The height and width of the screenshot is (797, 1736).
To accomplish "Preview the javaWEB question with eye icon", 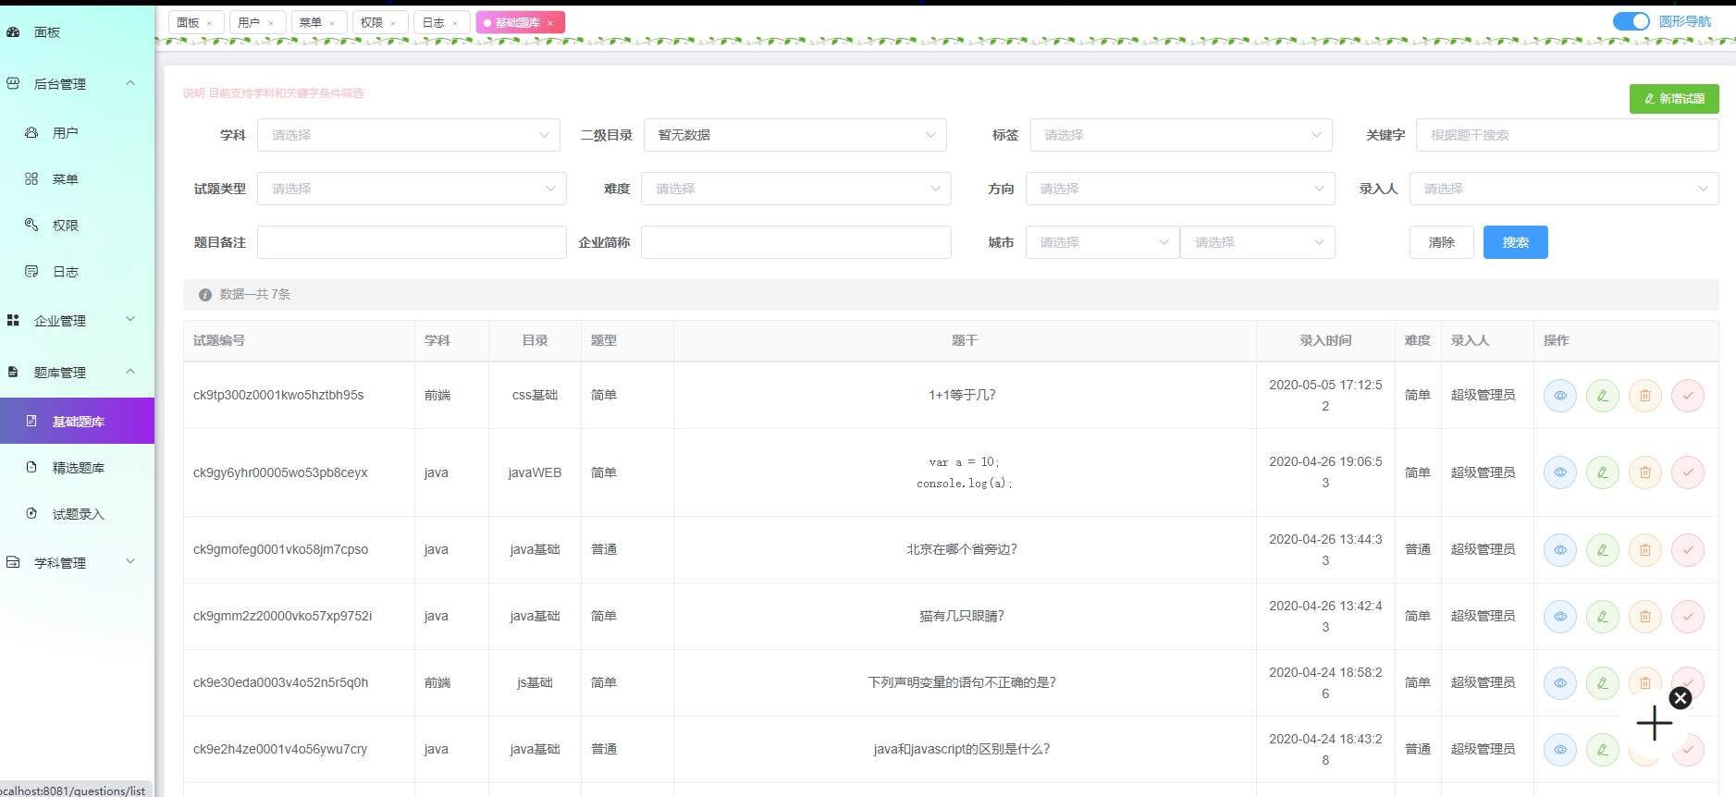I will (1560, 472).
